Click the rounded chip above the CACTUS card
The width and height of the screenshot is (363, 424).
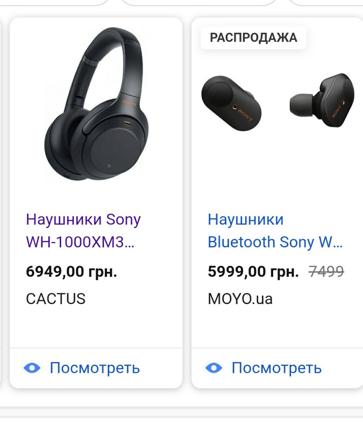point(55,3)
